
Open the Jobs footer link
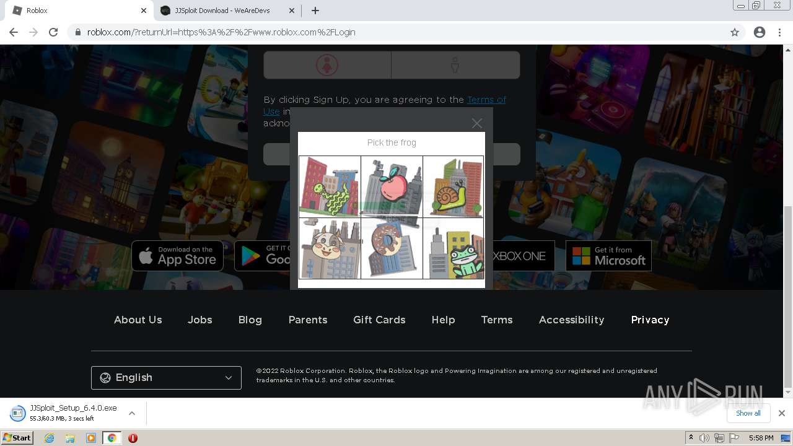(x=199, y=320)
